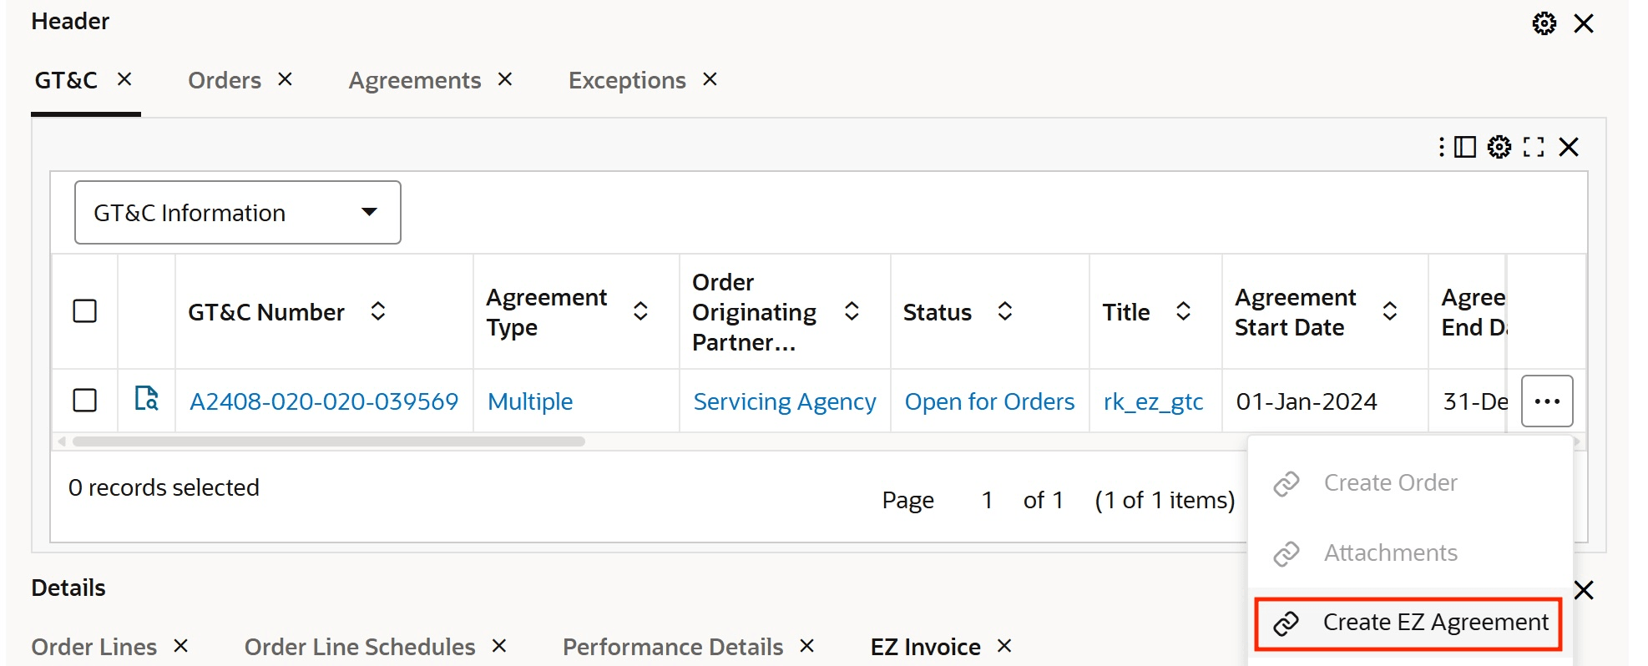Image resolution: width=1648 pixels, height=666 pixels.
Task: Open document preview icon in row
Action: click(147, 398)
